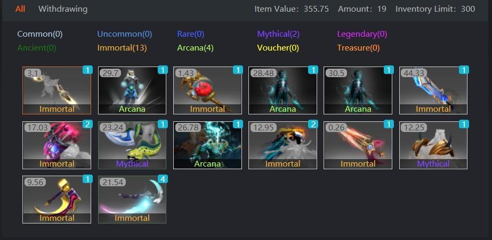
Task: Select the glowing scythe Immortal with quantity 4
Action: 132,200
